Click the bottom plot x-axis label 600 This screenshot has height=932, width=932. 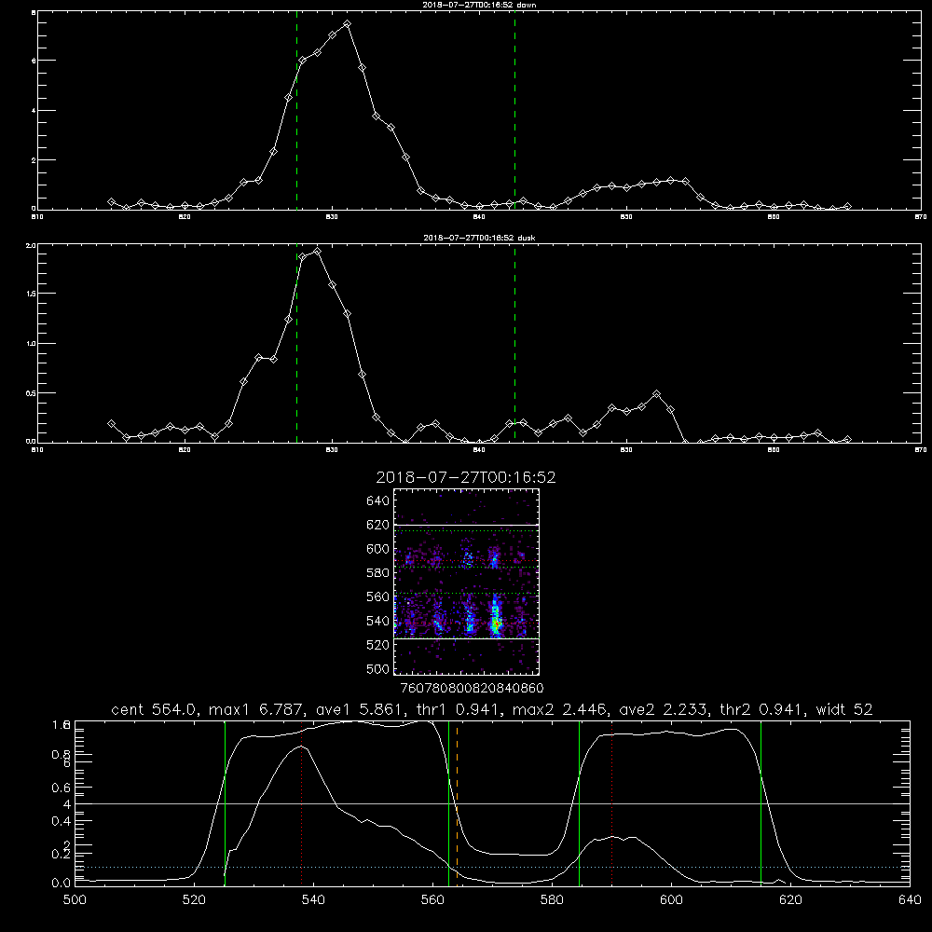tap(672, 900)
